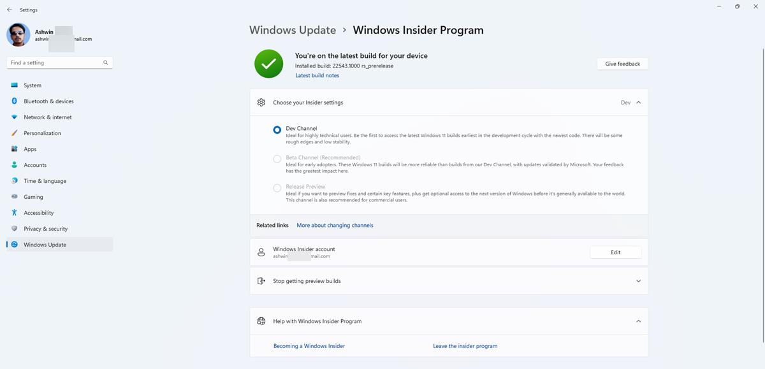Select the Bluetooth & devices icon
The height and width of the screenshot is (369, 765).
pos(14,101)
